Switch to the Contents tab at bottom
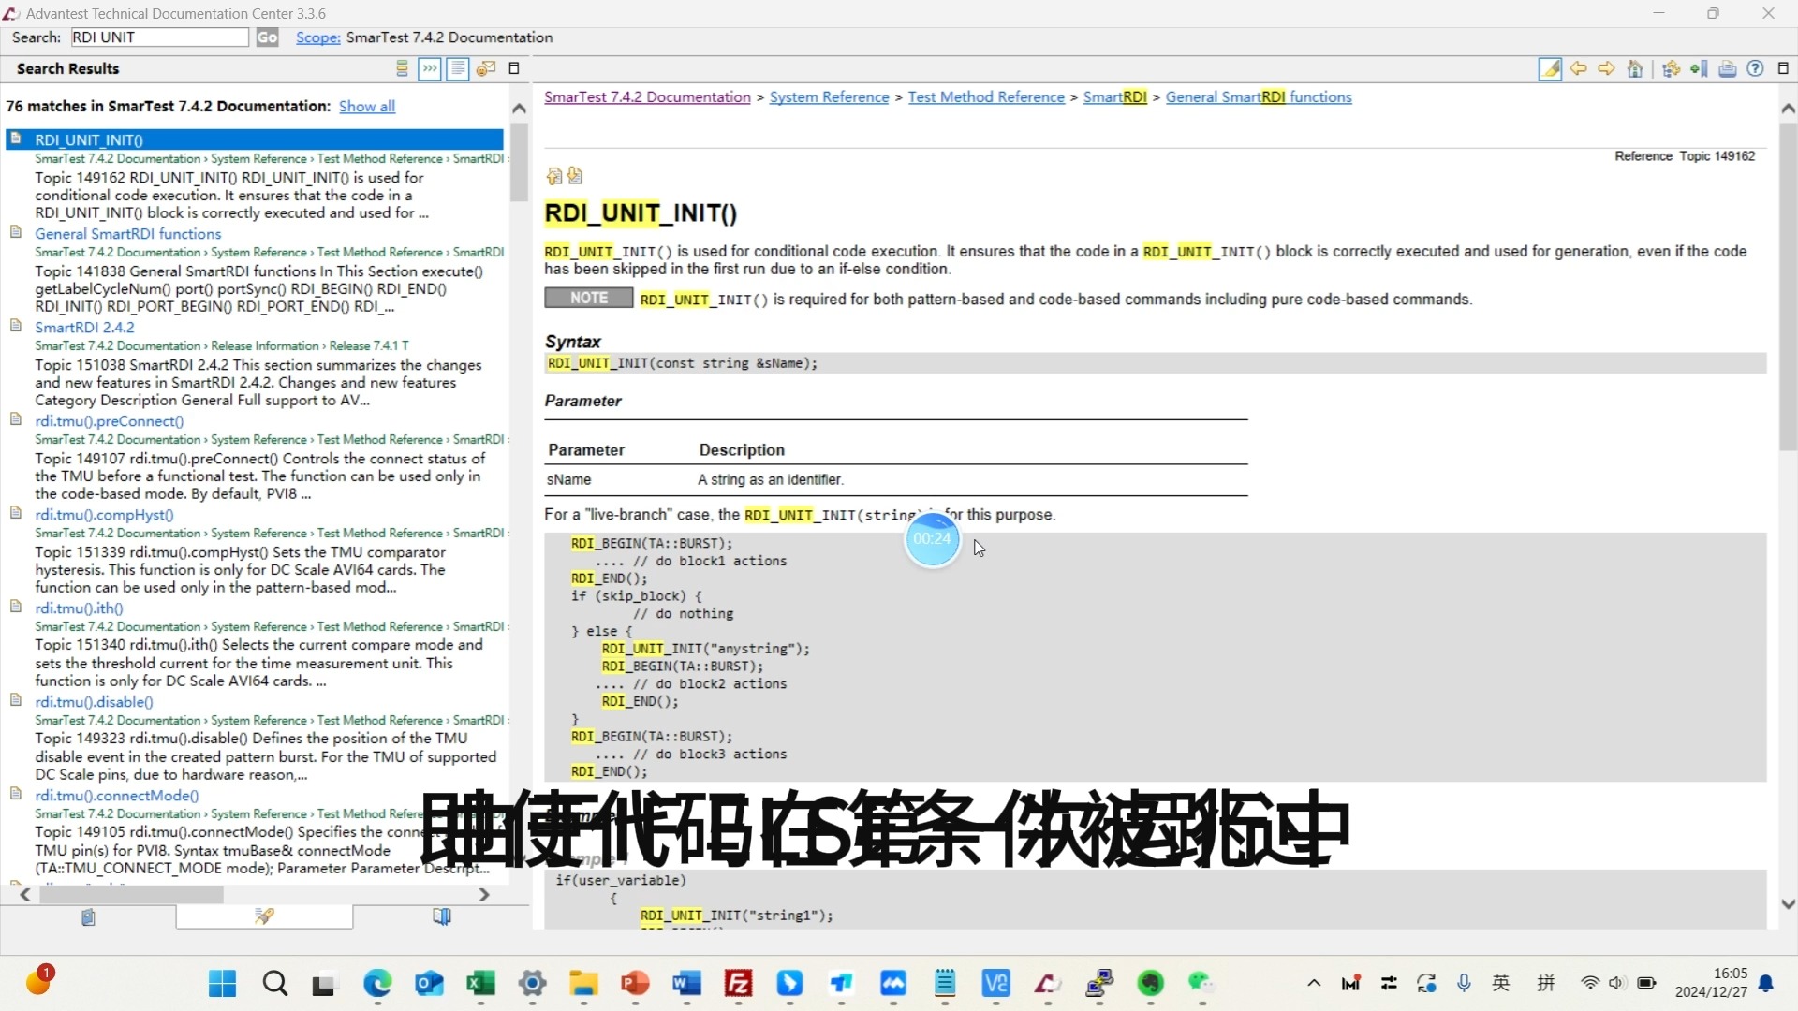Image resolution: width=1798 pixels, height=1011 pixels. coord(88,917)
